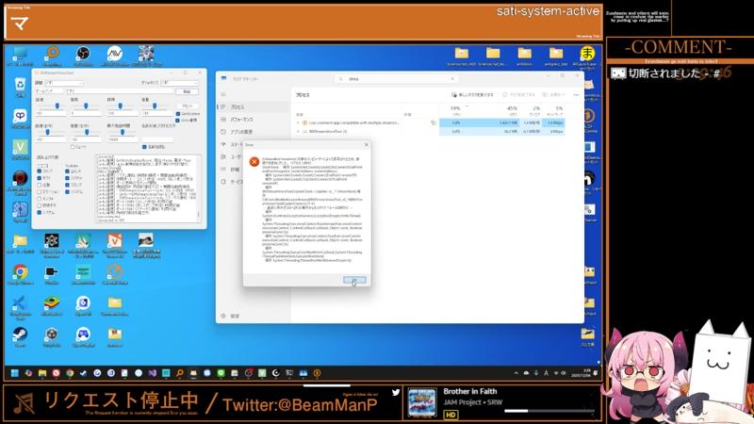Open the Google Chrome desktop icon
Screen dimensions: 754x424
pos(20,271)
